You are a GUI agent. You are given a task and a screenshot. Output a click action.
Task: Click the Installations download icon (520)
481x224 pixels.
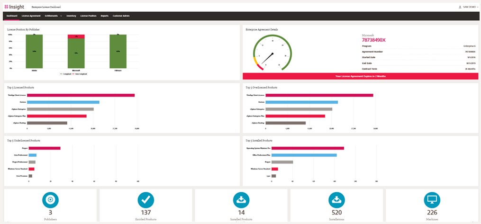[x=336, y=200]
